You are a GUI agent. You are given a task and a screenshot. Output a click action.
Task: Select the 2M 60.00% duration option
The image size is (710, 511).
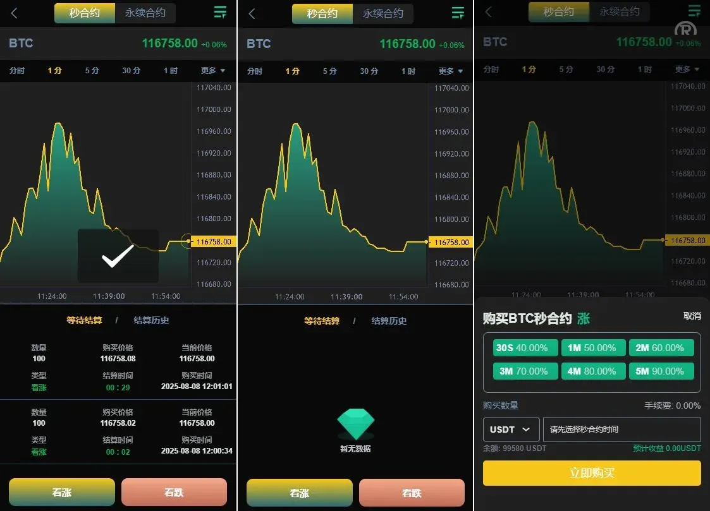[661, 347]
